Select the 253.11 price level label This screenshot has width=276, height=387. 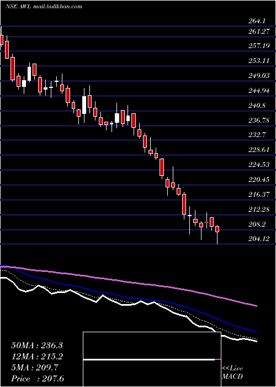click(259, 60)
